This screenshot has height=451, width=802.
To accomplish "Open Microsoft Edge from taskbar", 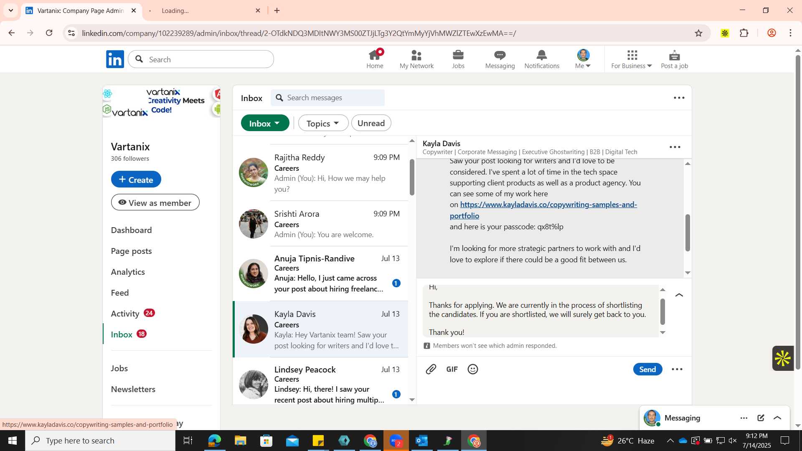I will [214, 441].
